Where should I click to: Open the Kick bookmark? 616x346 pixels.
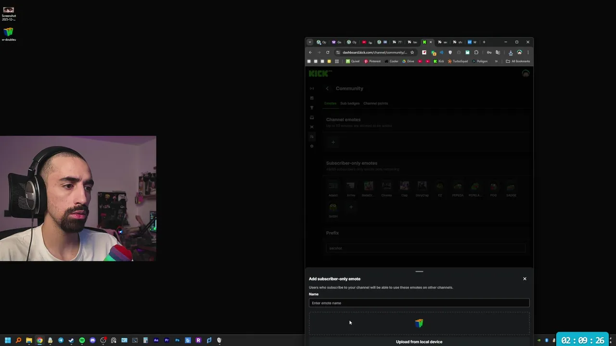pyautogui.click(x=438, y=61)
